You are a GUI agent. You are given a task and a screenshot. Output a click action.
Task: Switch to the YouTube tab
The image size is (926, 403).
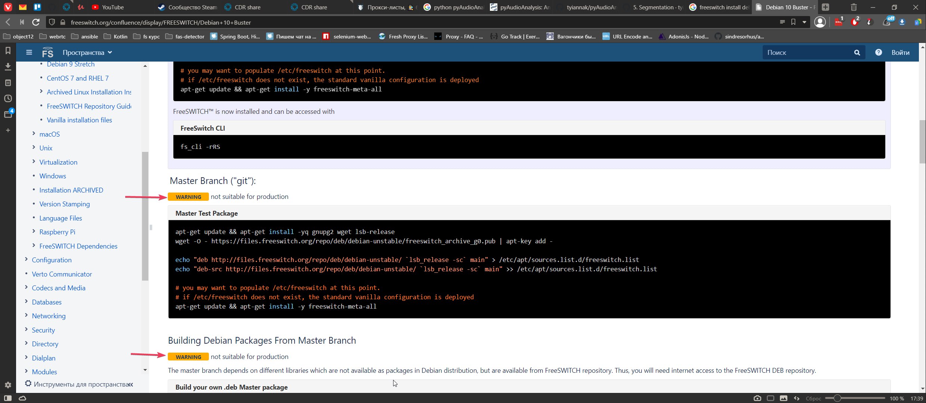(113, 7)
